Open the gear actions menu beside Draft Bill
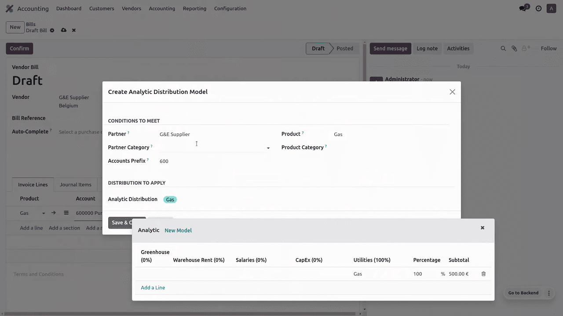This screenshot has width=563, height=316. pos(52,31)
